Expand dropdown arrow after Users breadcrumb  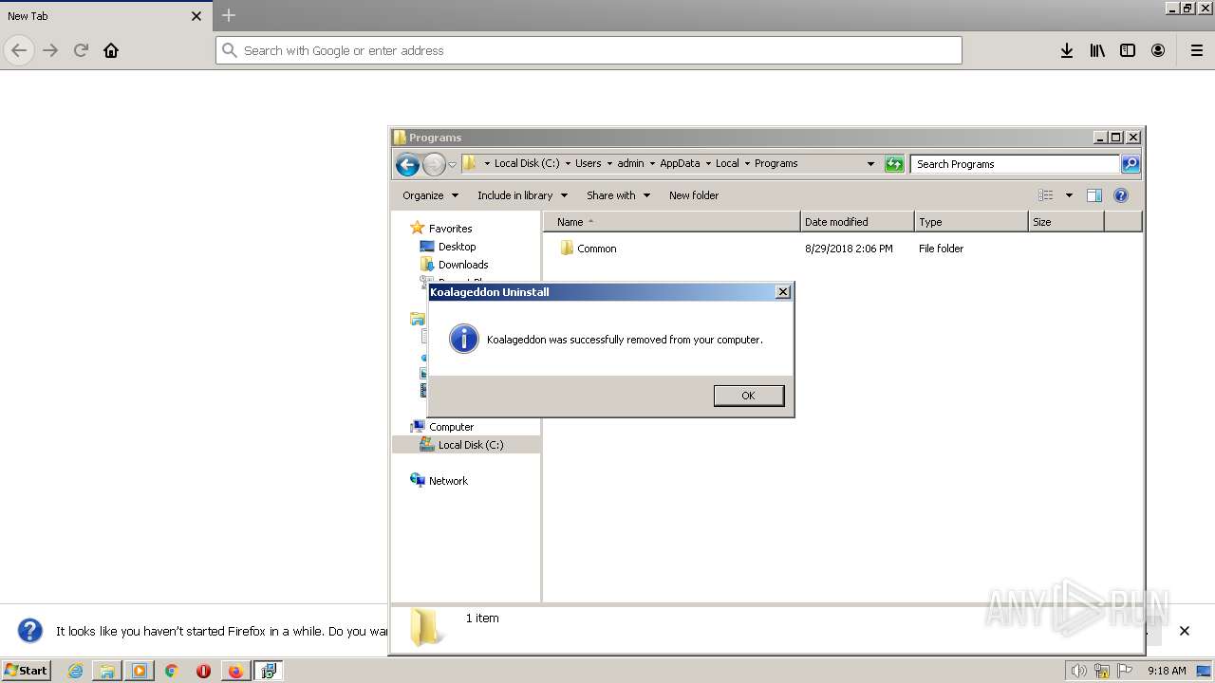coord(609,164)
